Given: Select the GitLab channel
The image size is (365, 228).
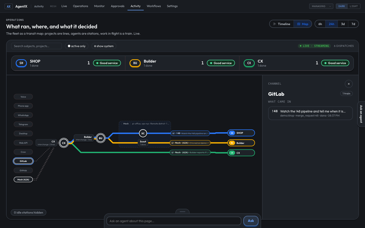Looking at the screenshot, I should click(23, 161).
